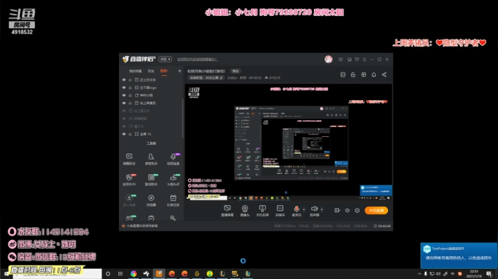Click the room number 4918532 in header
This screenshot has height=279, width=498.
click(x=255, y=77)
